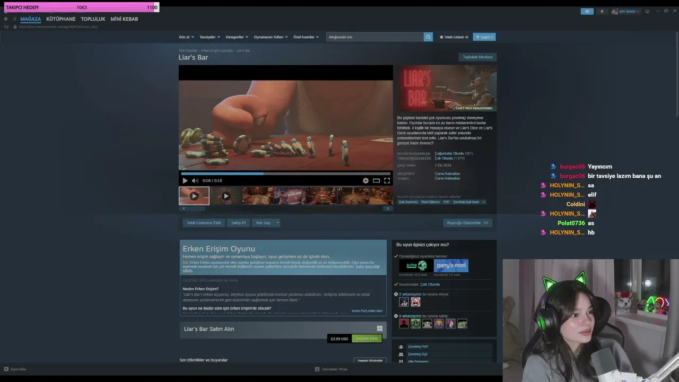Click the Çoğunlukla Olumlu recent reviews link
This screenshot has height=382, width=679.
click(x=449, y=153)
